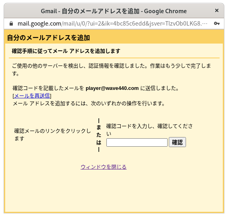Open the saved passwords key icon
Image resolution: width=228 pixels, height=217 pixels.
(x=217, y=24)
